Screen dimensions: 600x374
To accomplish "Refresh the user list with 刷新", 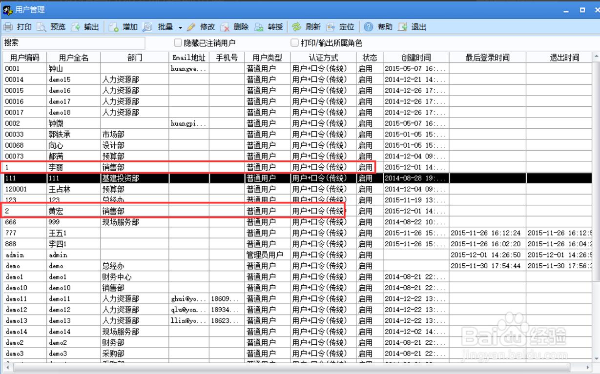I will click(297, 27).
